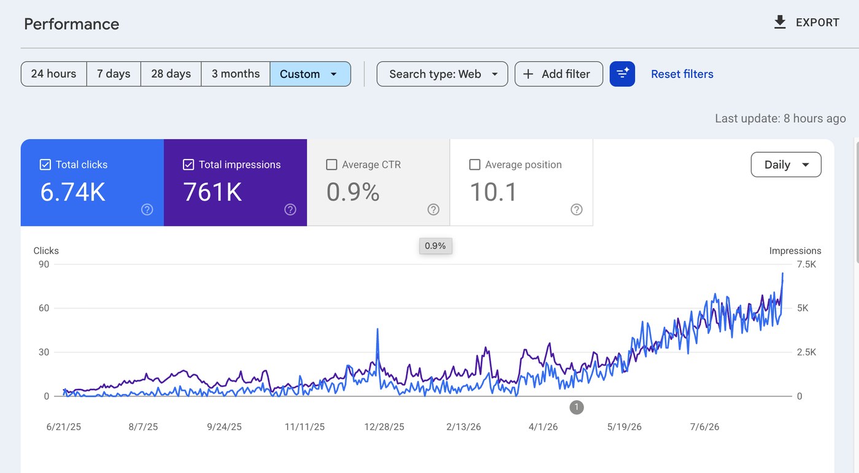Image resolution: width=859 pixels, height=473 pixels.
Task: Click the blue AI filter sparkle icon
Action: [x=622, y=74]
